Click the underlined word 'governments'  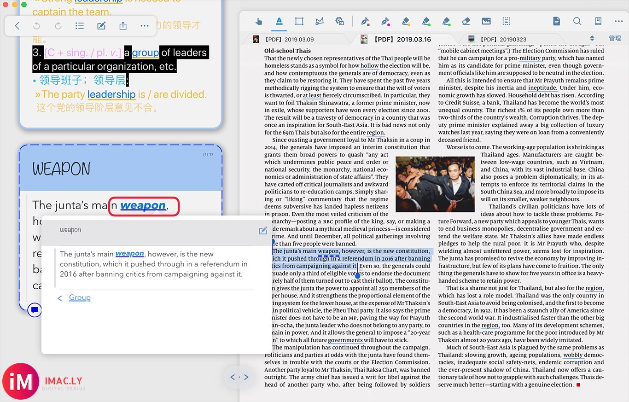(x=345, y=340)
